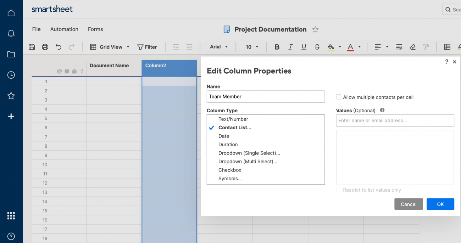This screenshot has width=461, height=243.
Task: Confirm column changes with OK
Action: pos(440,204)
